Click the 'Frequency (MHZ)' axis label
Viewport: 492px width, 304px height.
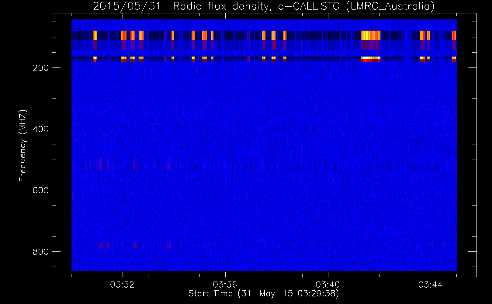[x=23, y=146]
